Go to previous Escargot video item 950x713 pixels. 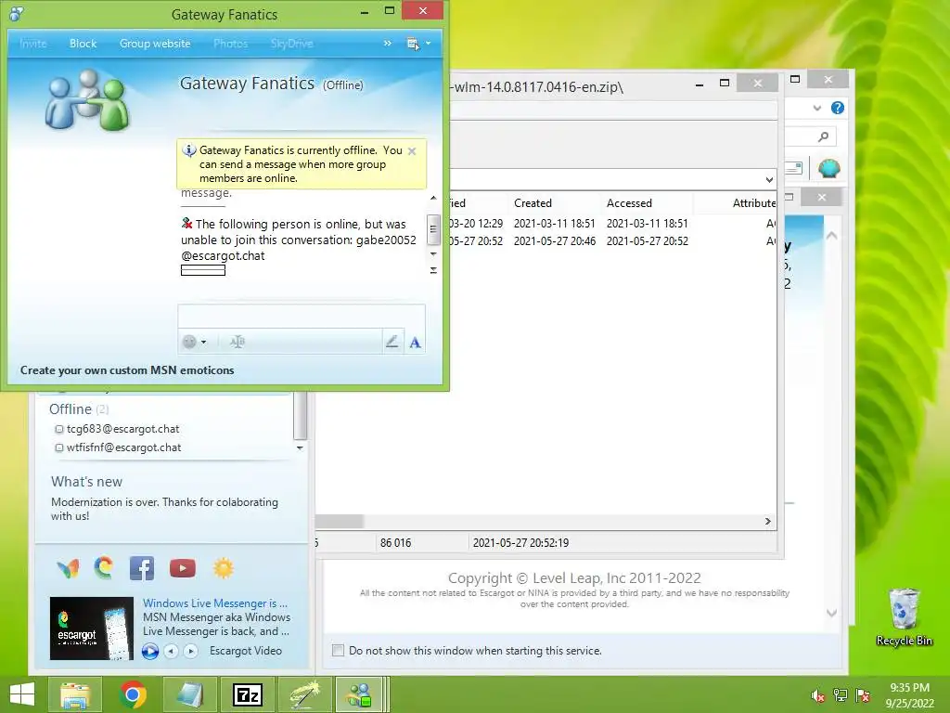click(172, 651)
